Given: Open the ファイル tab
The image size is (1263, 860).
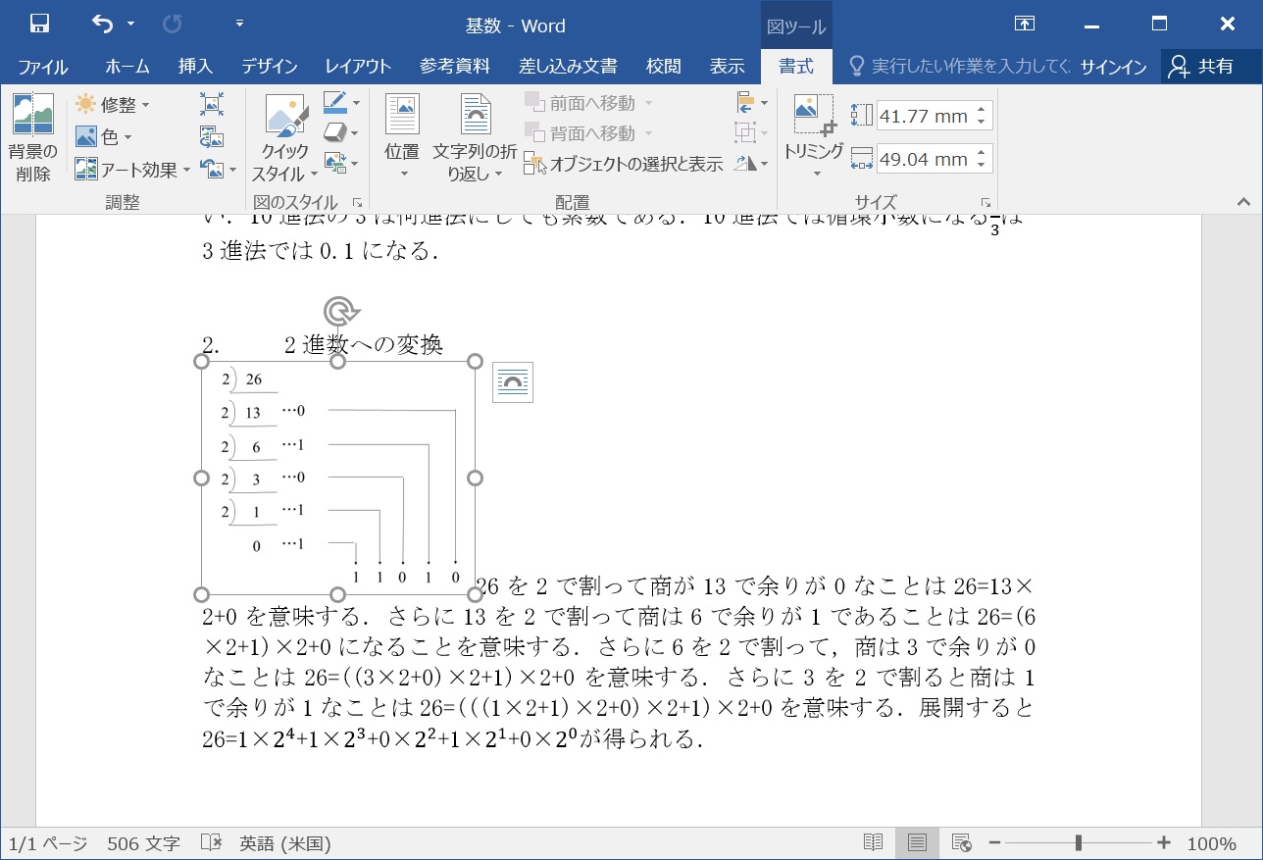Looking at the screenshot, I should [43, 67].
